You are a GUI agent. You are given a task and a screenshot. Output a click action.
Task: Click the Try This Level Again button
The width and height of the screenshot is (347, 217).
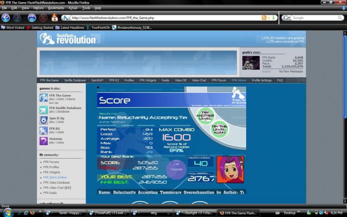pos(219,129)
